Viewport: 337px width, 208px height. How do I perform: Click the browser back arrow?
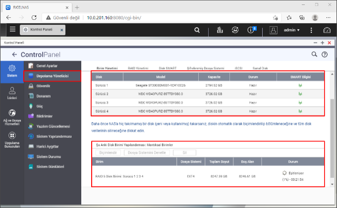[x=8, y=18]
